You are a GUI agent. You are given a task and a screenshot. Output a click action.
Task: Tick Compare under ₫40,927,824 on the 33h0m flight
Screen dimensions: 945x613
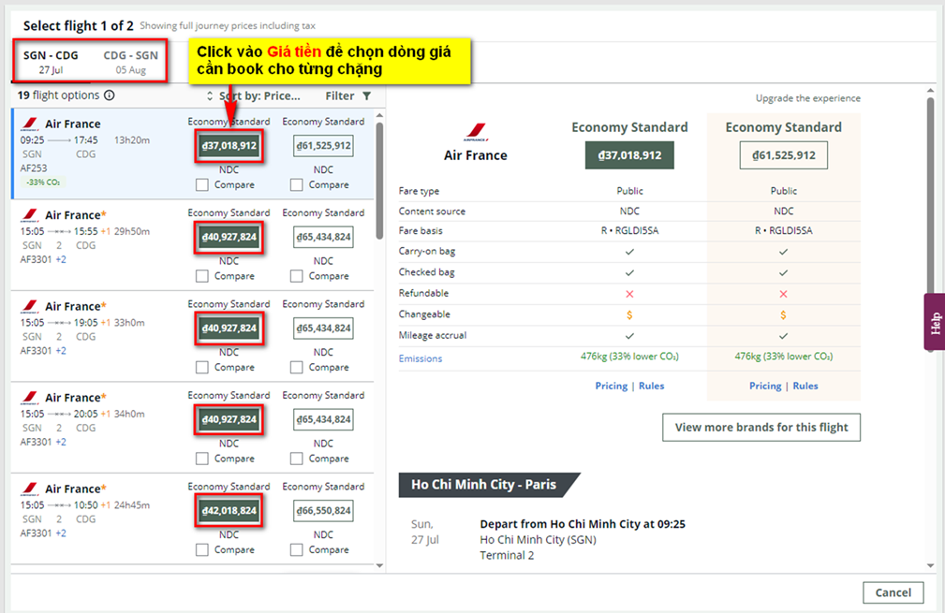202,367
